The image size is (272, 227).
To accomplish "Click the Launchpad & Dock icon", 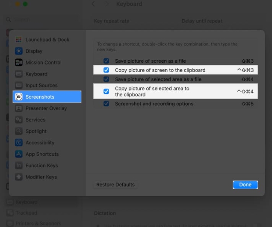I will (x=19, y=40).
